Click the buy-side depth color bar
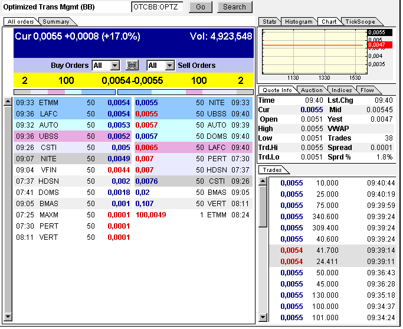Viewport: 403px width, 329px height. click(64, 92)
